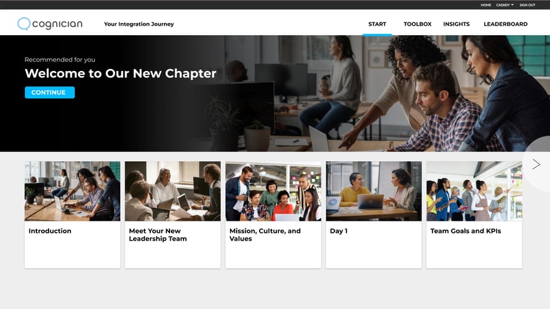Advance carousel with the right arrow chevron

coord(536,164)
